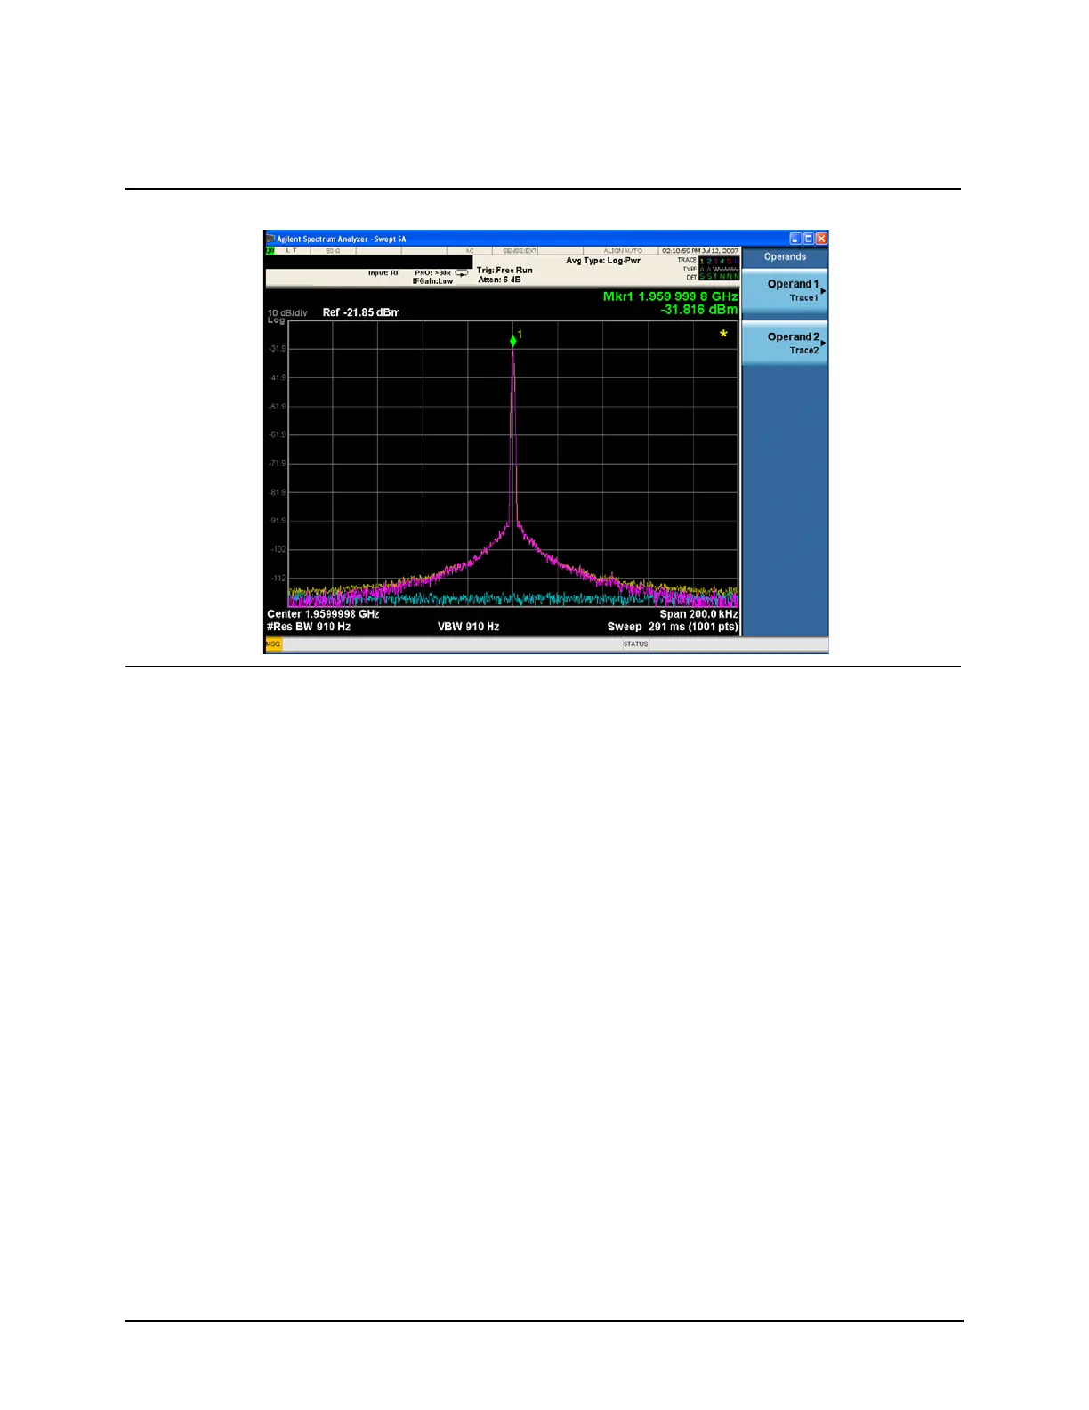The height and width of the screenshot is (1410, 1089).
Task: Click the PNO >30k indicator icon
Action: 462,273
